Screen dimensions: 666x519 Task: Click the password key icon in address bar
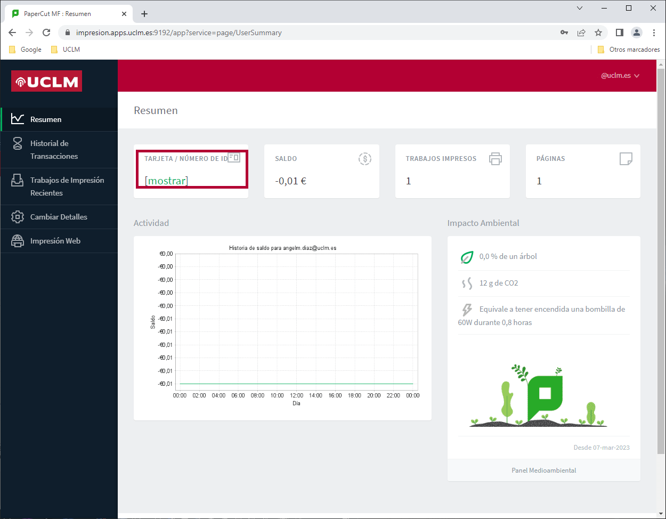pos(564,33)
